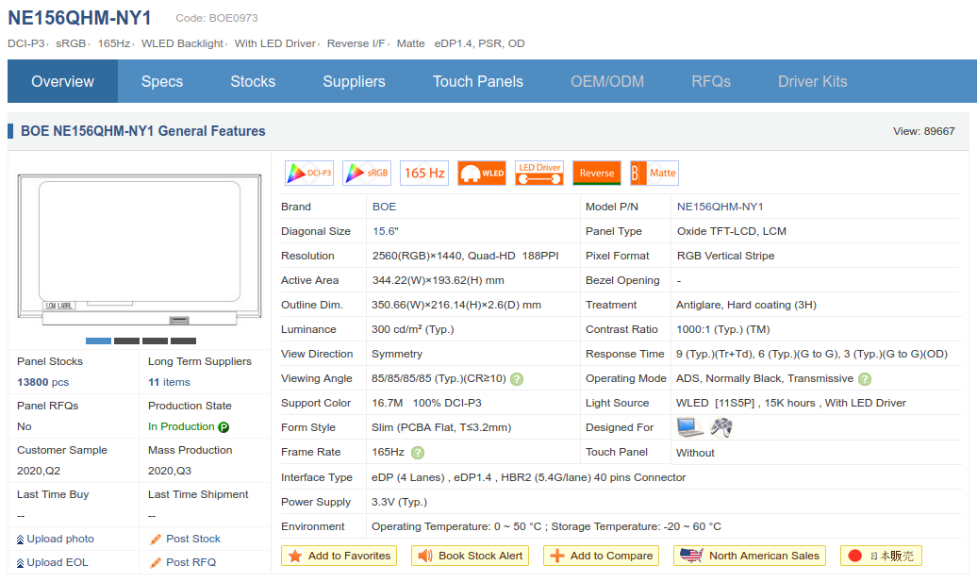The width and height of the screenshot is (977, 582).
Task: Click Book Stock Alert button
Action: [470, 556]
